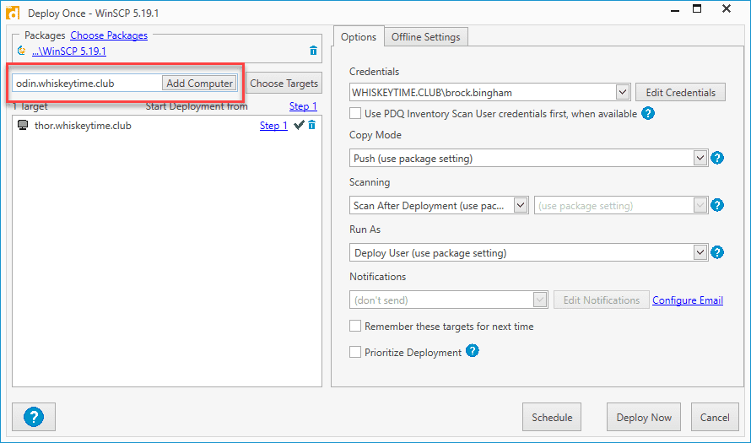Click the Add Computer button
The image size is (751, 443).
coord(199,83)
